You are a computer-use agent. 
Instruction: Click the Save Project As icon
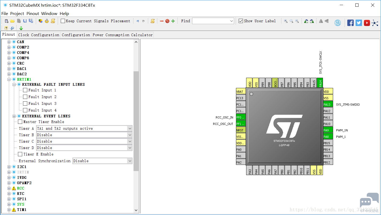click(31, 21)
